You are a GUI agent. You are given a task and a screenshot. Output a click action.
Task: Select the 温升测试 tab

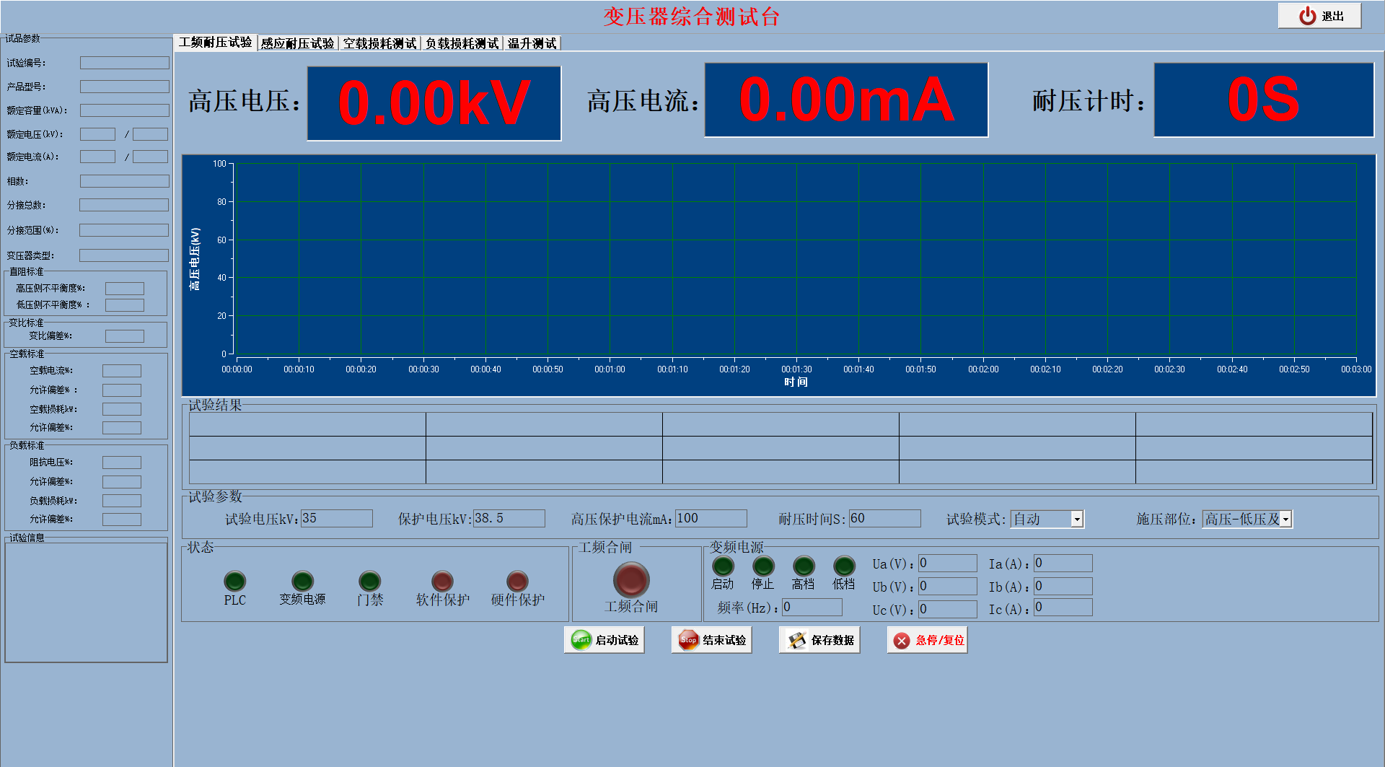[532, 43]
